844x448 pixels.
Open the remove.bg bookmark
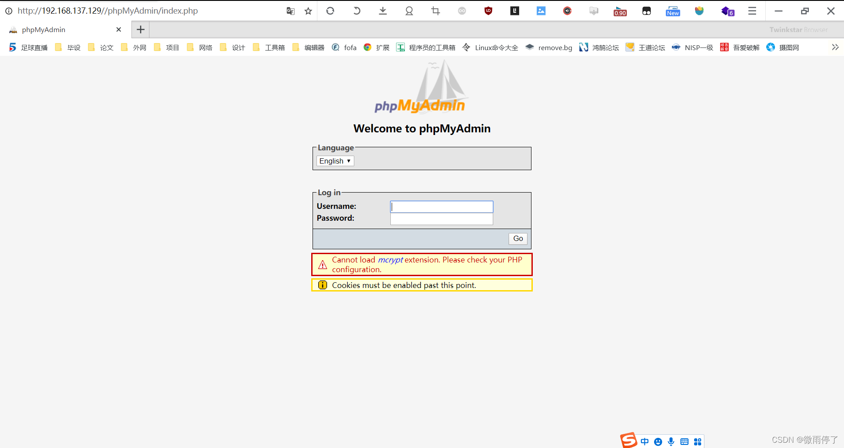click(549, 47)
